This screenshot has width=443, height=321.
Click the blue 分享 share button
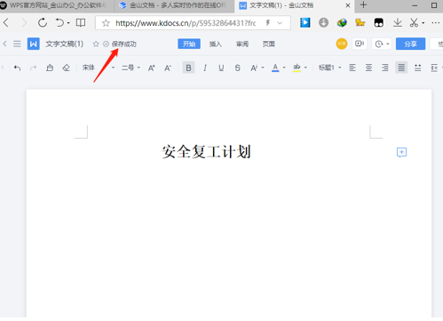coord(410,44)
